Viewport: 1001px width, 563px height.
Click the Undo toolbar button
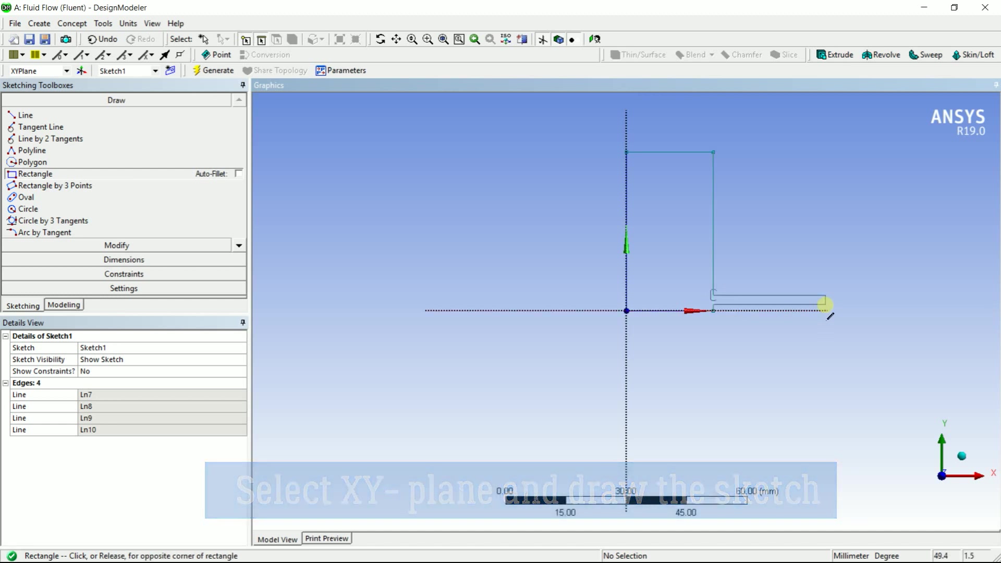coord(102,39)
